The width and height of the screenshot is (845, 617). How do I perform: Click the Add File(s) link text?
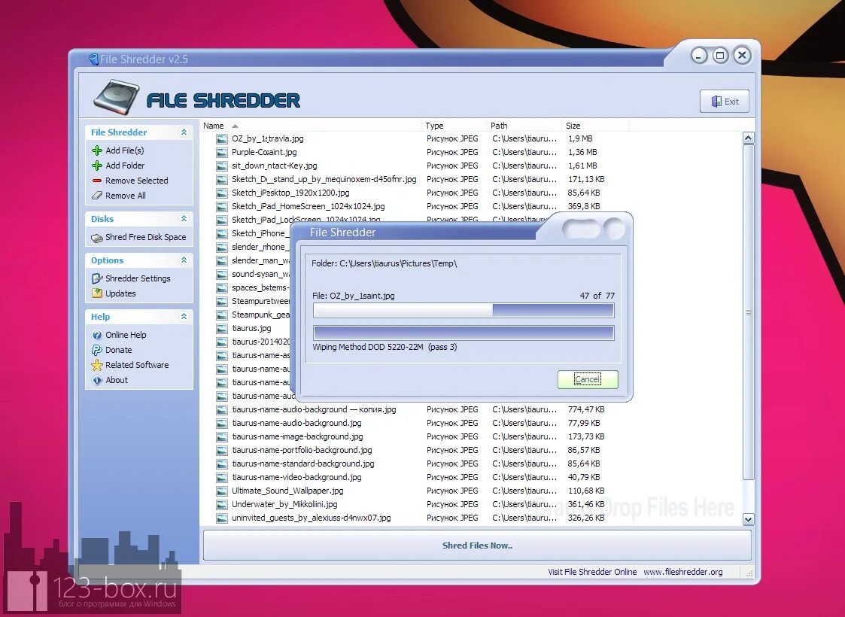tap(124, 150)
